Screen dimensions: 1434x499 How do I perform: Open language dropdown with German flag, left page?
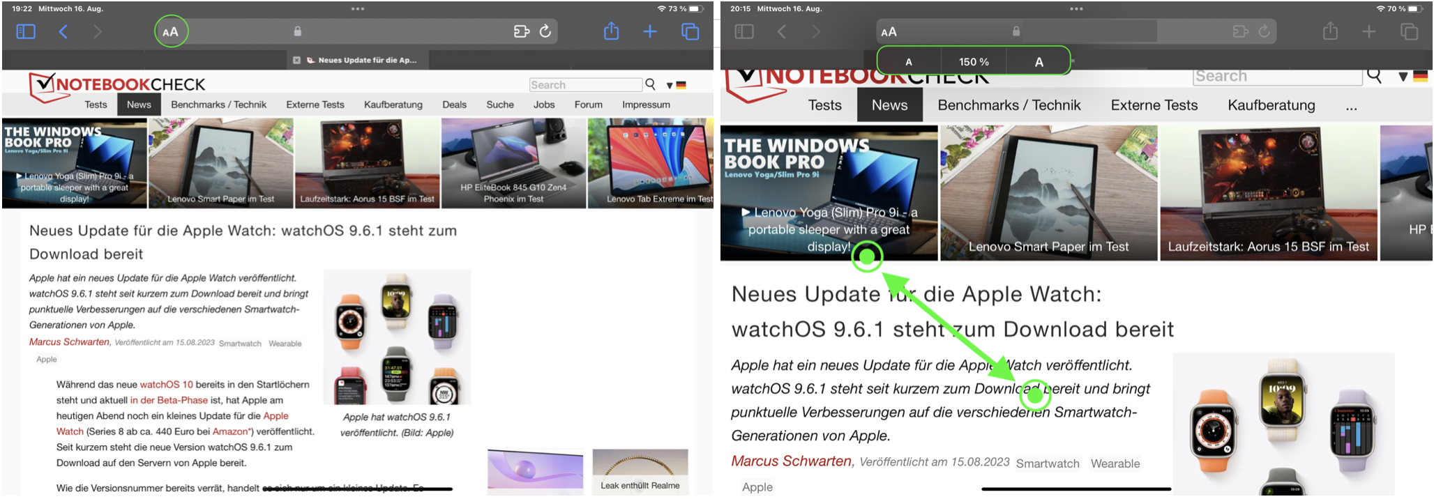point(676,85)
